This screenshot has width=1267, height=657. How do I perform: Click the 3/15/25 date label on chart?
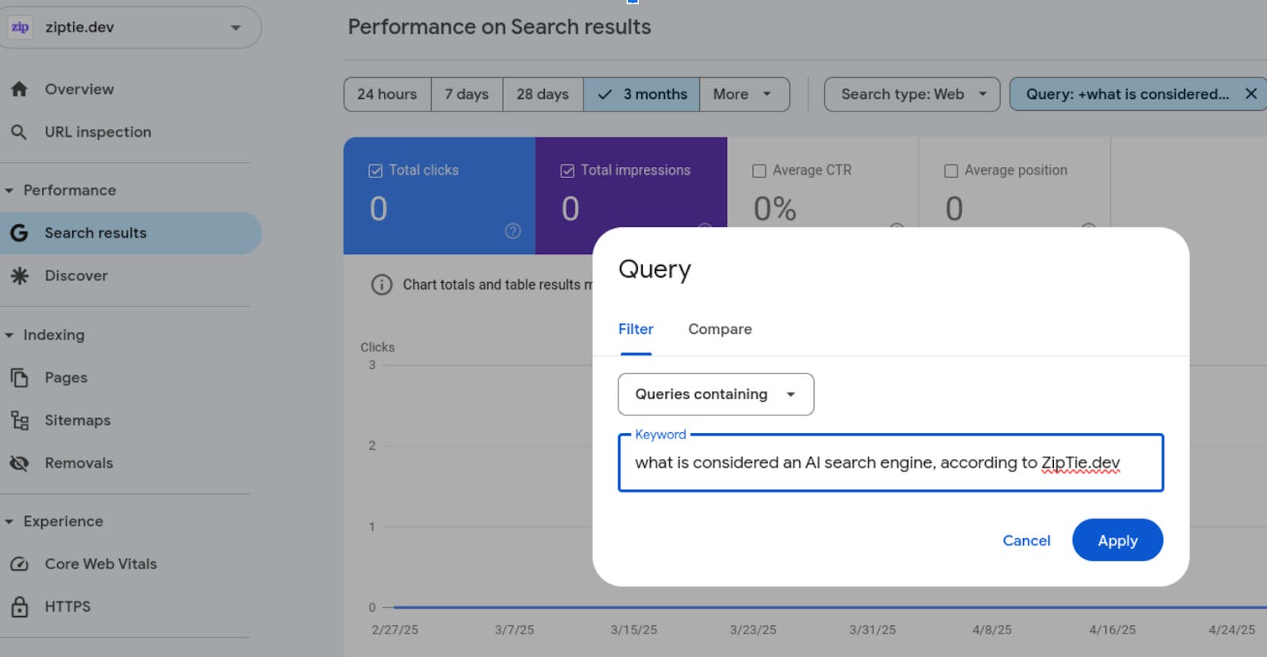633,630
